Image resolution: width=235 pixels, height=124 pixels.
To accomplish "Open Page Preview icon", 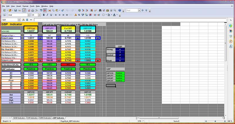I will point(36,10).
